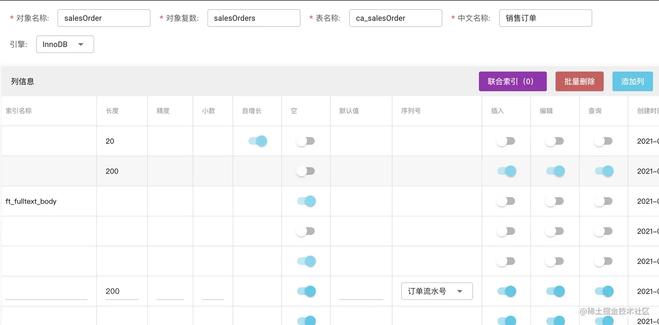Click the ca_salesOrder table name field
Image resolution: width=659 pixels, height=325 pixels.
[x=395, y=18]
